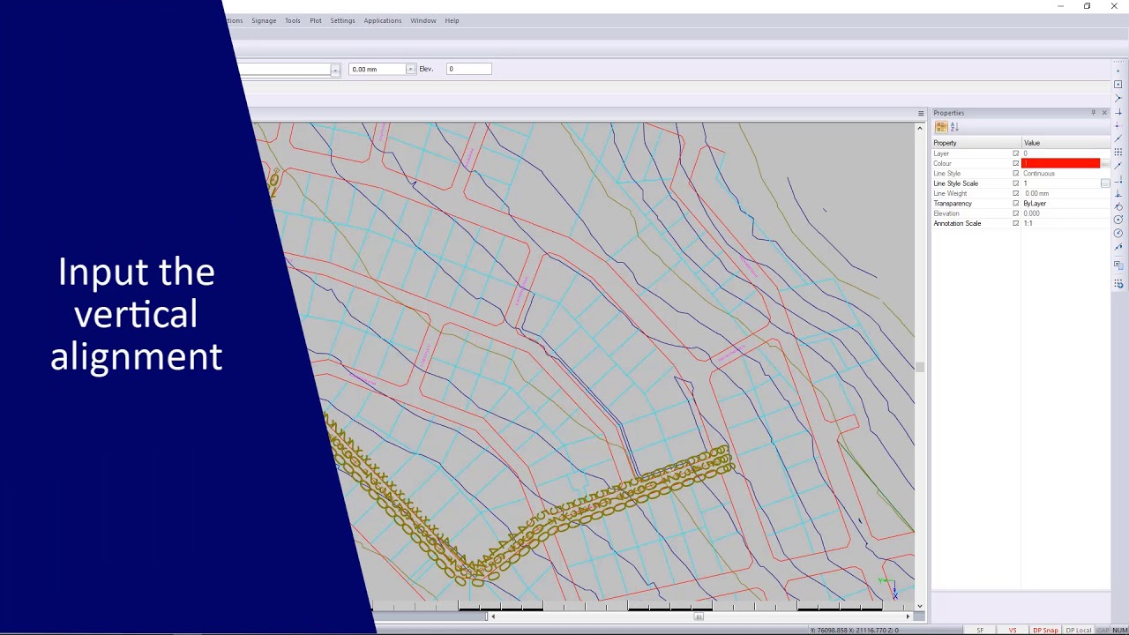Image resolution: width=1129 pixels, height=635 pixels.
Task: Sort properties alphabetically with A-Z icon
Action: [x=954, y=127]
